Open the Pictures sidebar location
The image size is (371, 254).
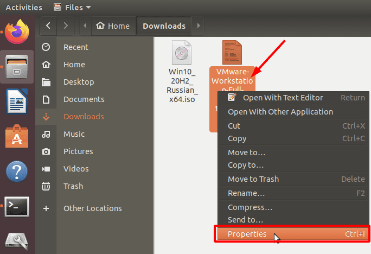tap(78, 151)
